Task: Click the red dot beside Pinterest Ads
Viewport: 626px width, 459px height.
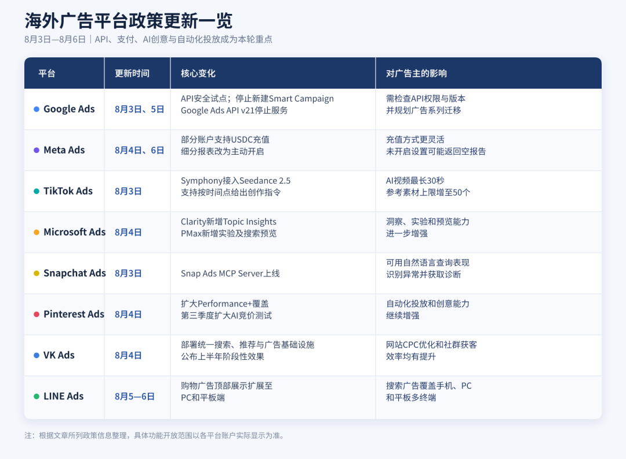Action: coord(37,315)
